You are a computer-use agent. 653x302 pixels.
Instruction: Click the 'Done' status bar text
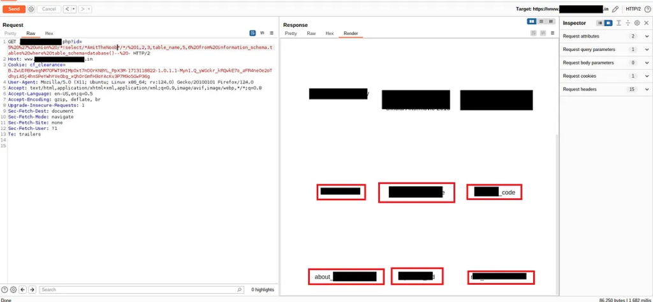click(6, 300)
